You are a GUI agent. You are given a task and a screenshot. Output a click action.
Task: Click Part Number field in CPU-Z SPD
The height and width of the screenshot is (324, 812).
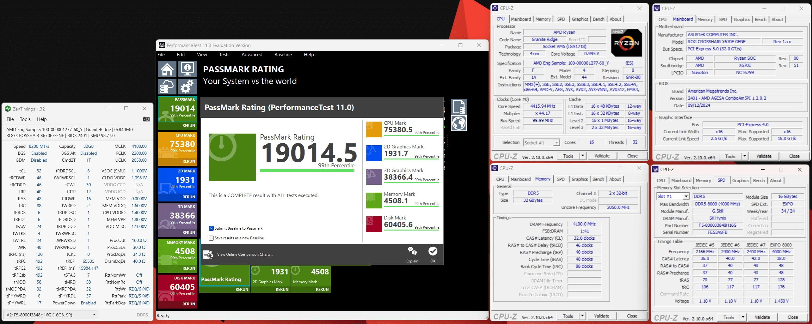[x=717, y=225]
